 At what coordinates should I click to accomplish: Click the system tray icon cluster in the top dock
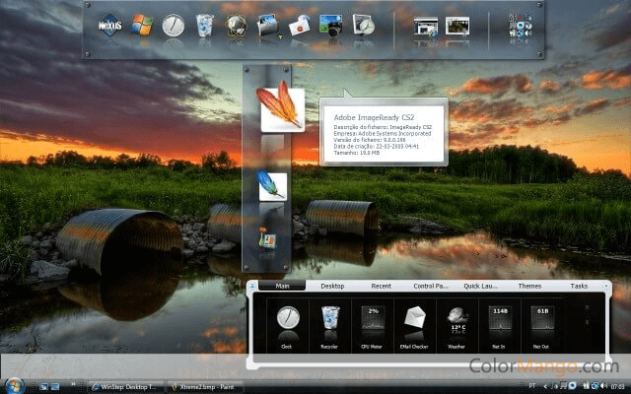click(520, 26)
